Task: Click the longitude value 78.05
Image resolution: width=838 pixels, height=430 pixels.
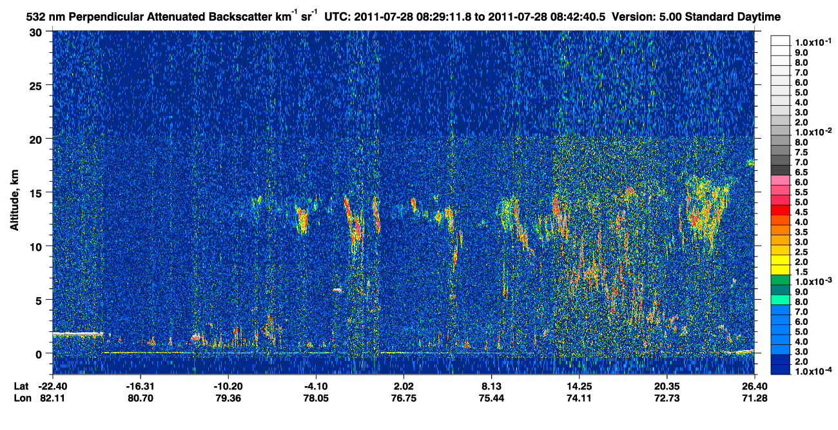Action: coord(316,398)
